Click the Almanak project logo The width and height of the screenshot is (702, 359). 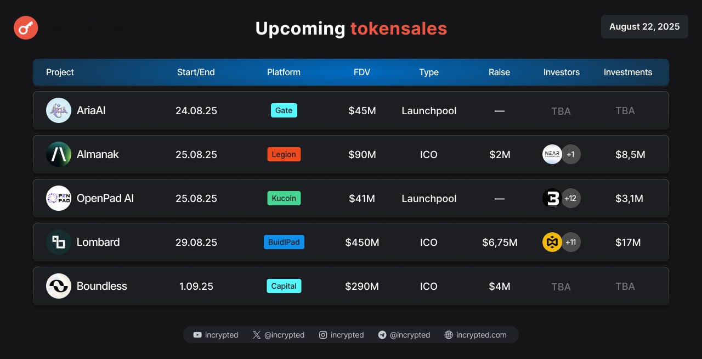pyautogui.click(x=59, y=154)
